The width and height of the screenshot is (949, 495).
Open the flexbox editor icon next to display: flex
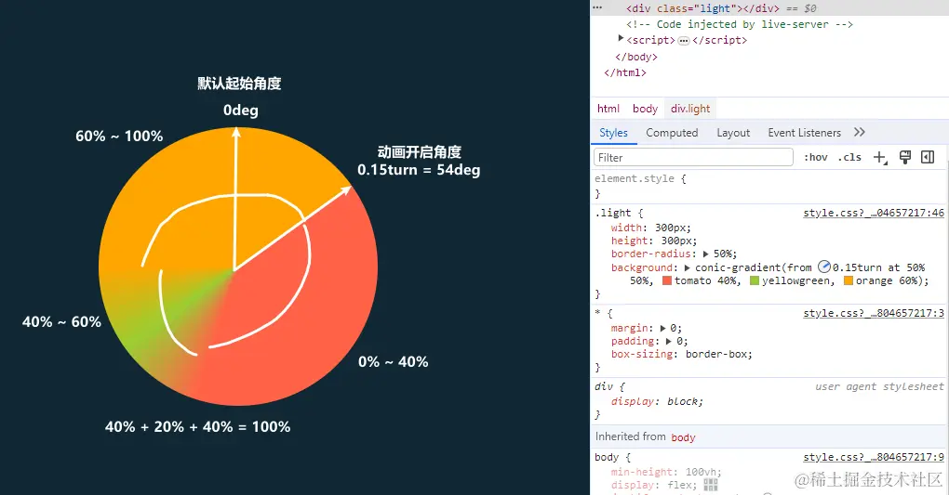click(711, 485)
